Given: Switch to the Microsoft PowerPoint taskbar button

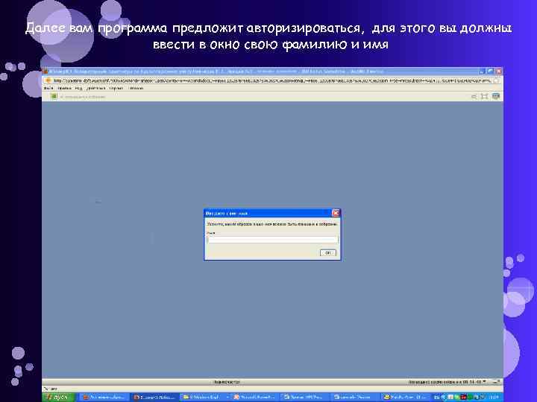Looking at the screenshot, I should (254, 398).
